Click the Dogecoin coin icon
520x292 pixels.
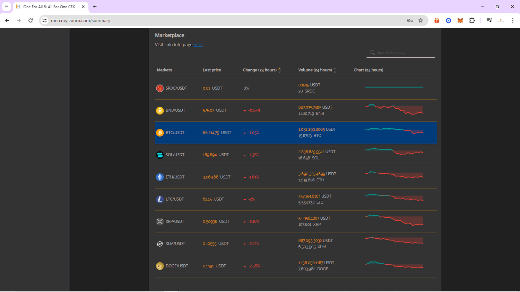(160, 266)
